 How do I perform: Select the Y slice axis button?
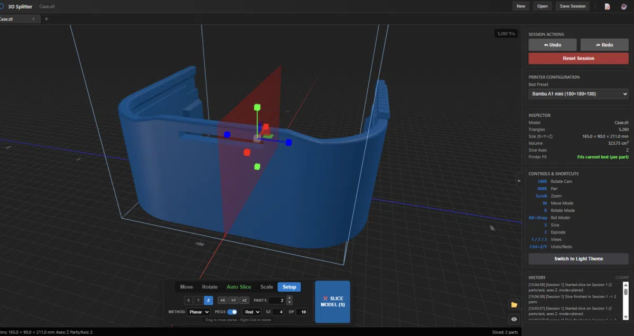pyautogui.click(x=198, y=300)
